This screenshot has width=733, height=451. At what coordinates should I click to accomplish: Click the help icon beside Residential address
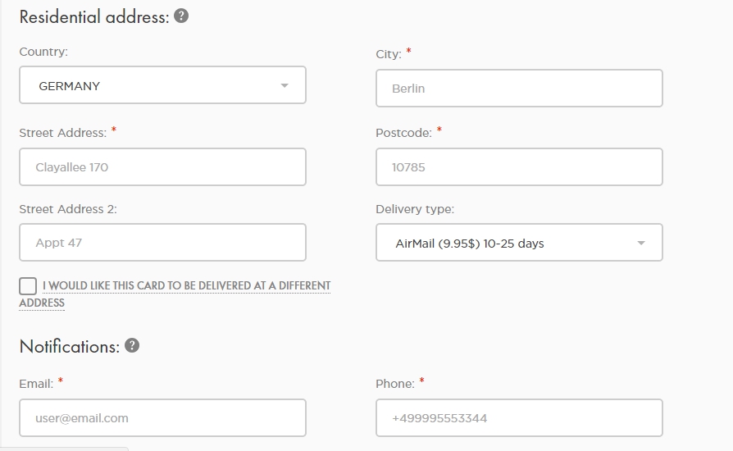181,16
